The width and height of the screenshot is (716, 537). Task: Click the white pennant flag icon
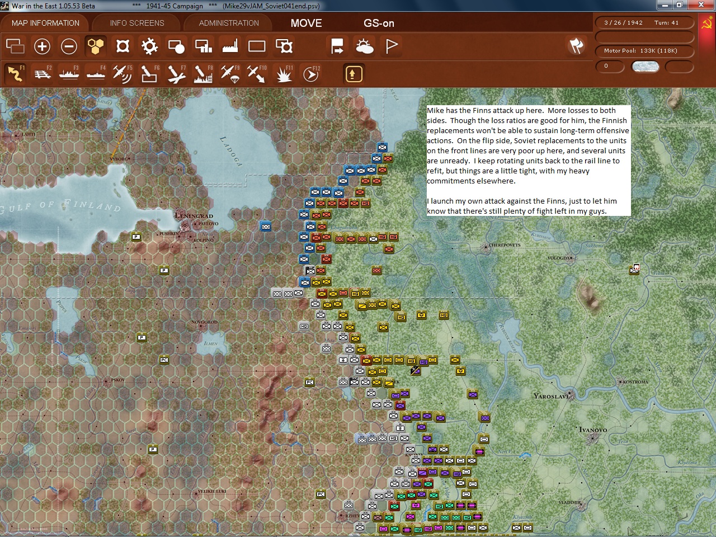[391, 46]
